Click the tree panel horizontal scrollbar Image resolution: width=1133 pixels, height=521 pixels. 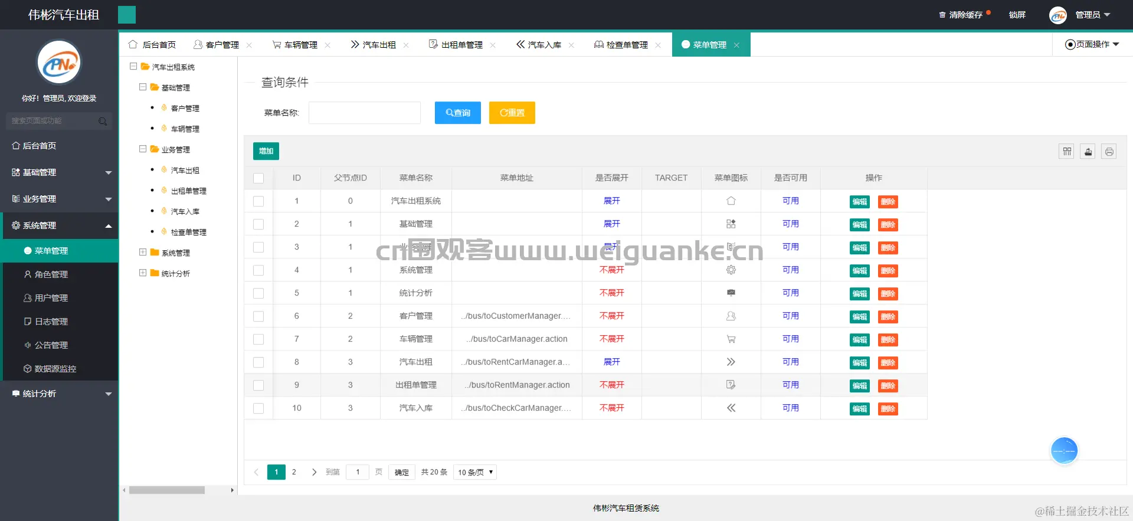pyautogui.click(x=167, y=490)
